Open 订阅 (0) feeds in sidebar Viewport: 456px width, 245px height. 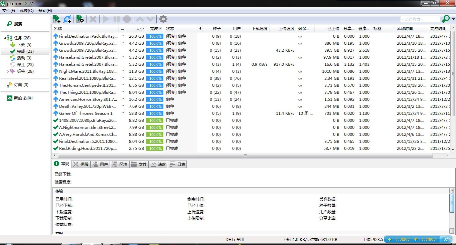[21, 85]
